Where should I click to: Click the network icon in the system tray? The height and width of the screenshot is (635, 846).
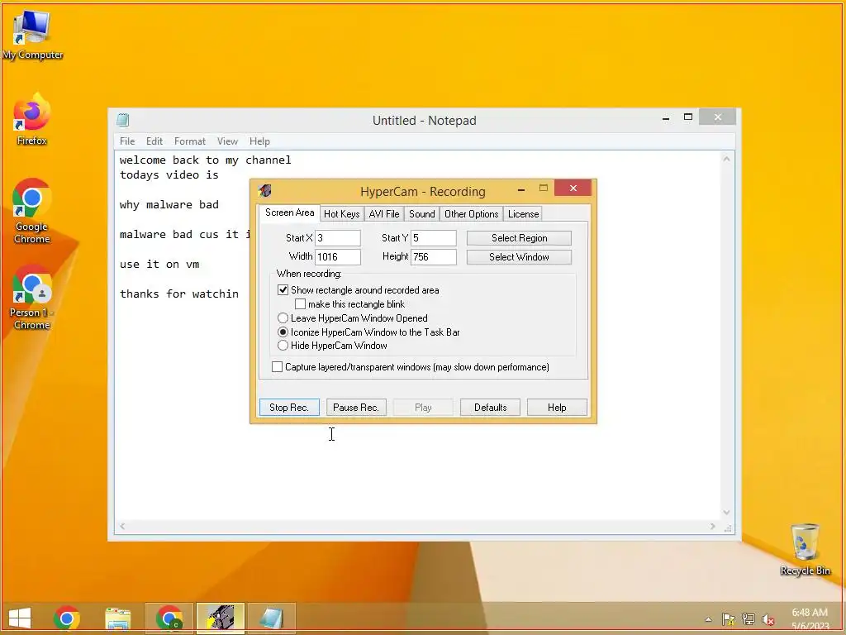[749, 619]
